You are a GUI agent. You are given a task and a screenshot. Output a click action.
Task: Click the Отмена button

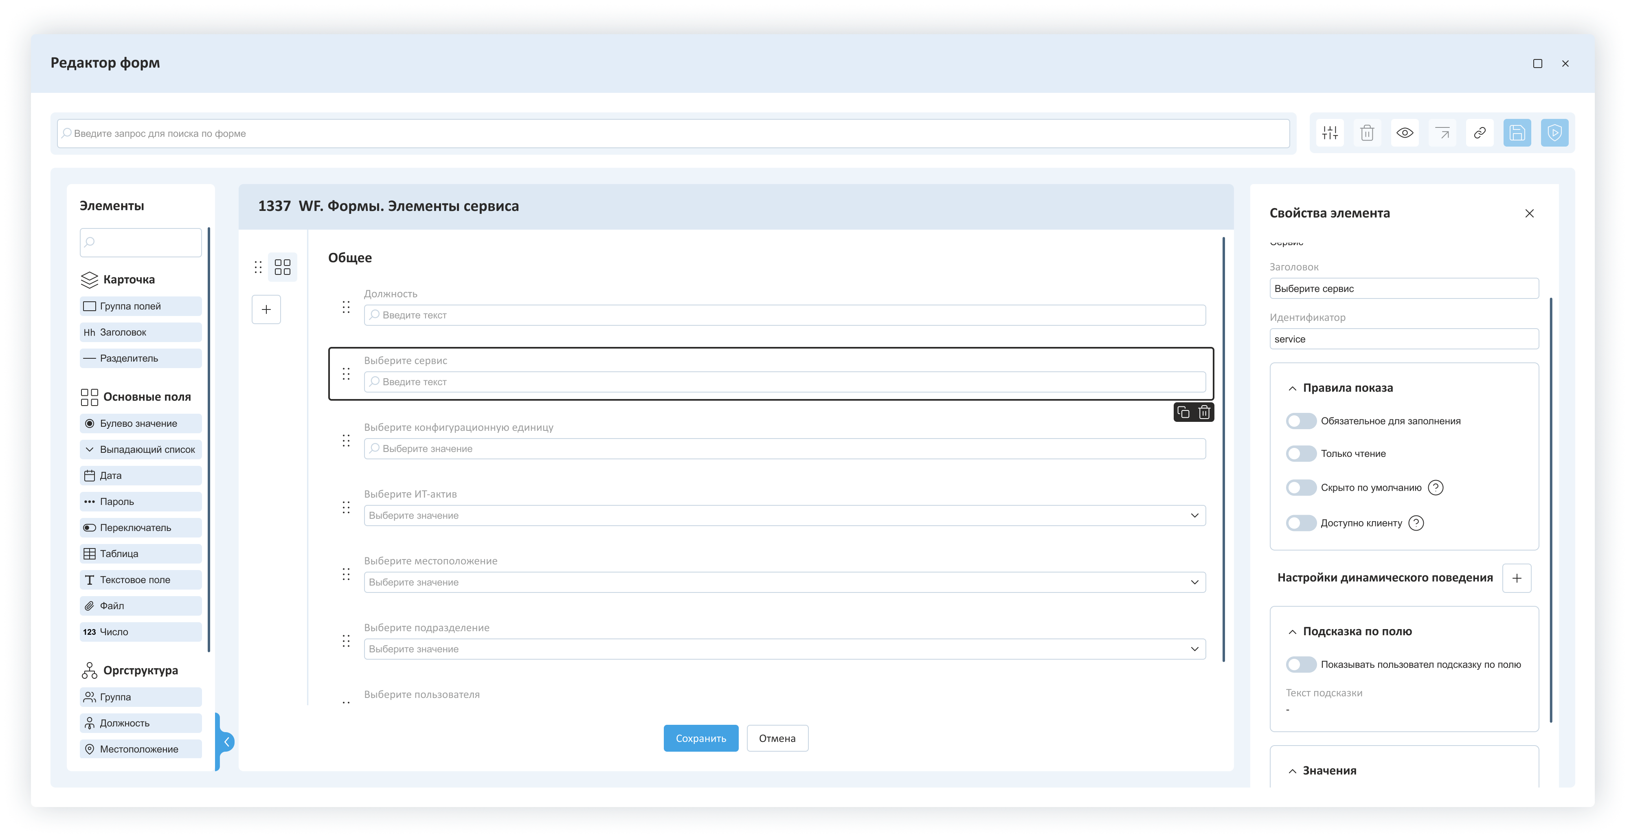(x=777, y=738)
